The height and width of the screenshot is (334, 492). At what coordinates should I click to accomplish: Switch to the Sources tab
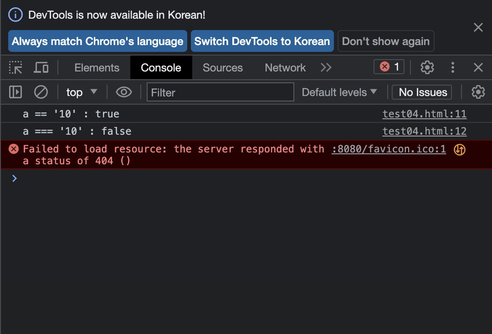(x=223, y=67)
